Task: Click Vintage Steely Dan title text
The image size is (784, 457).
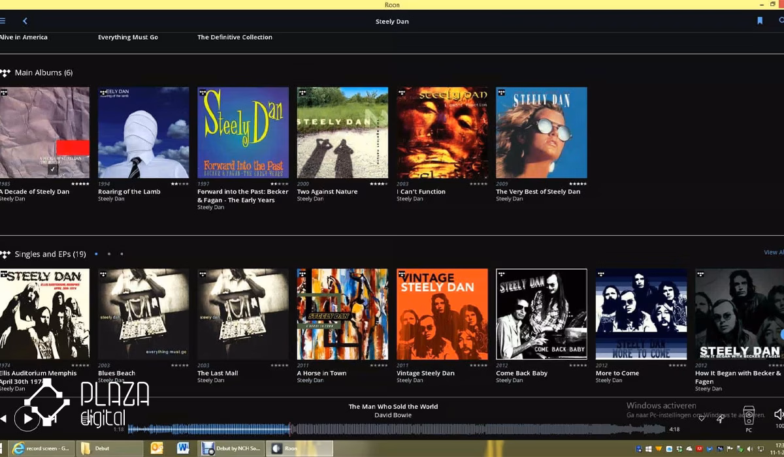Action: pos(425,373)
